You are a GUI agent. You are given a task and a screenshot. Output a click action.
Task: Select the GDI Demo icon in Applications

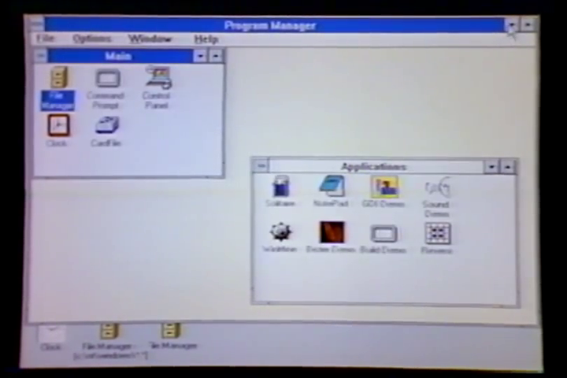point(384,187)
